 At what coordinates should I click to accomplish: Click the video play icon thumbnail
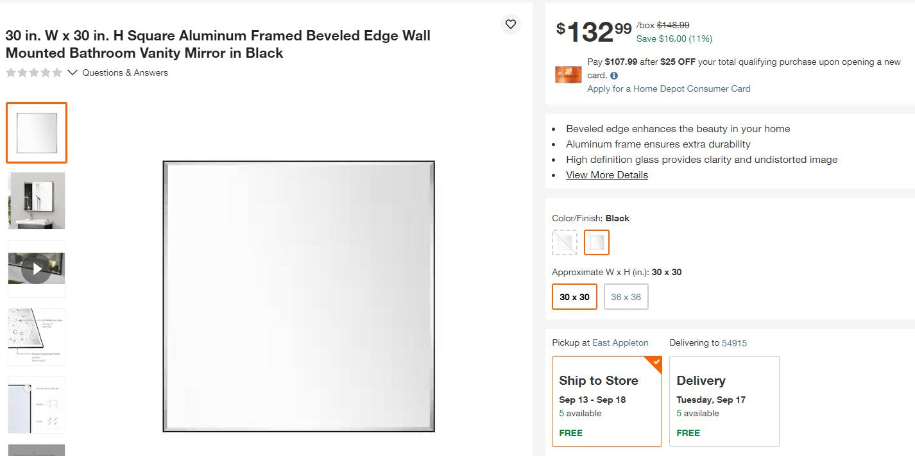point(36,268)
